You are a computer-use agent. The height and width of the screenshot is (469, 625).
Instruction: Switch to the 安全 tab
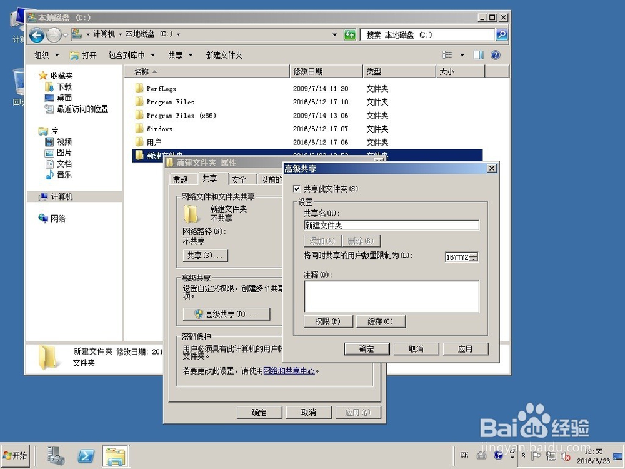pyautogui.click(x=239, y=179)
